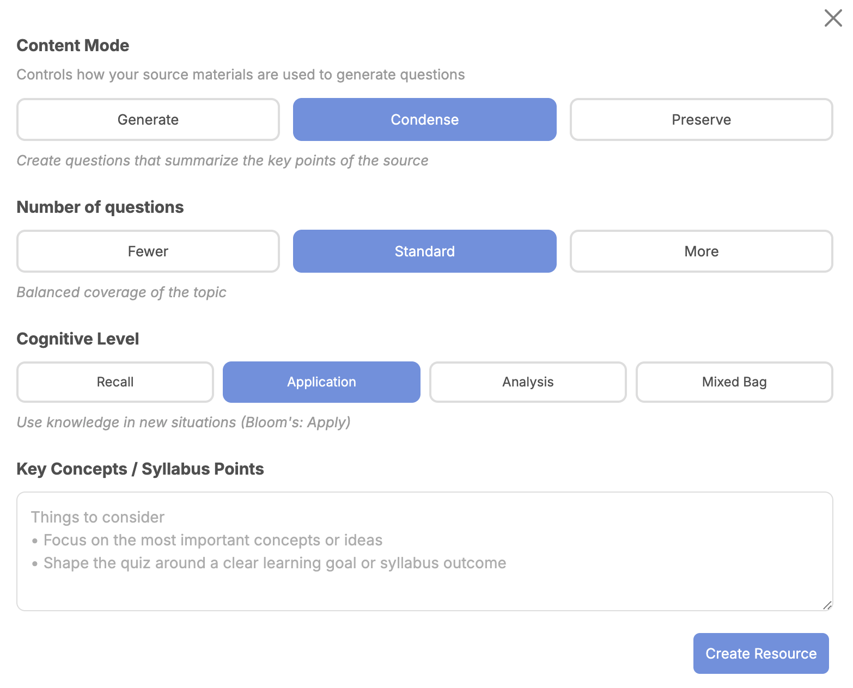Enable Preserve mode for source materials

(x=701, y=120)
